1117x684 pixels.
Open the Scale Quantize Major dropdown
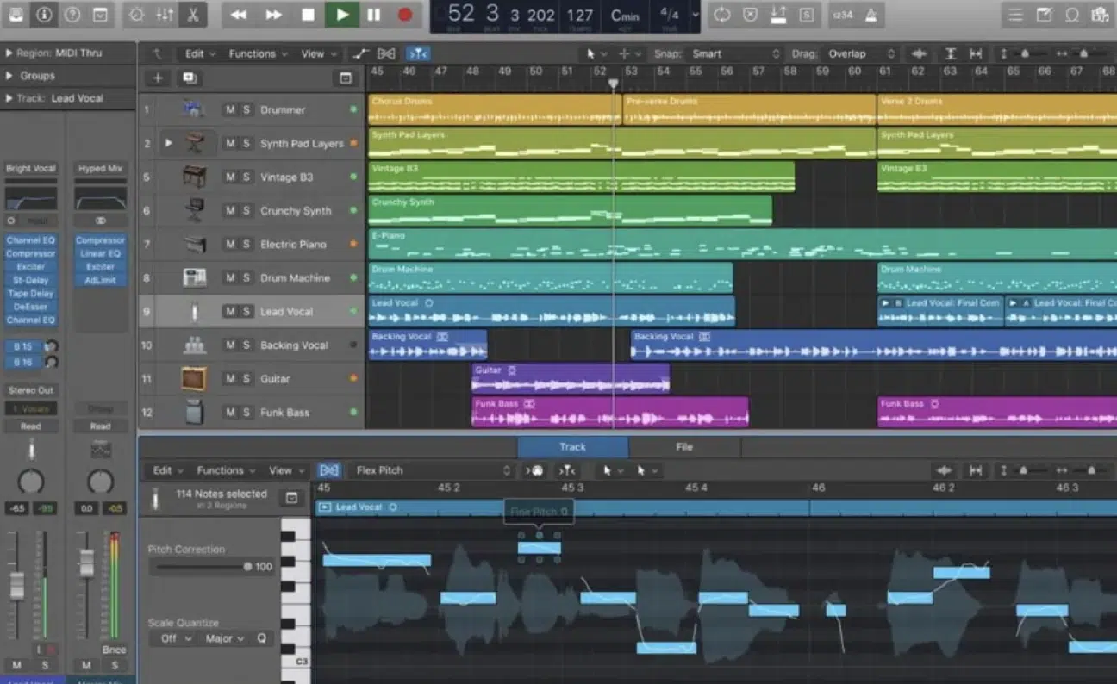click(x=224, y=638)
